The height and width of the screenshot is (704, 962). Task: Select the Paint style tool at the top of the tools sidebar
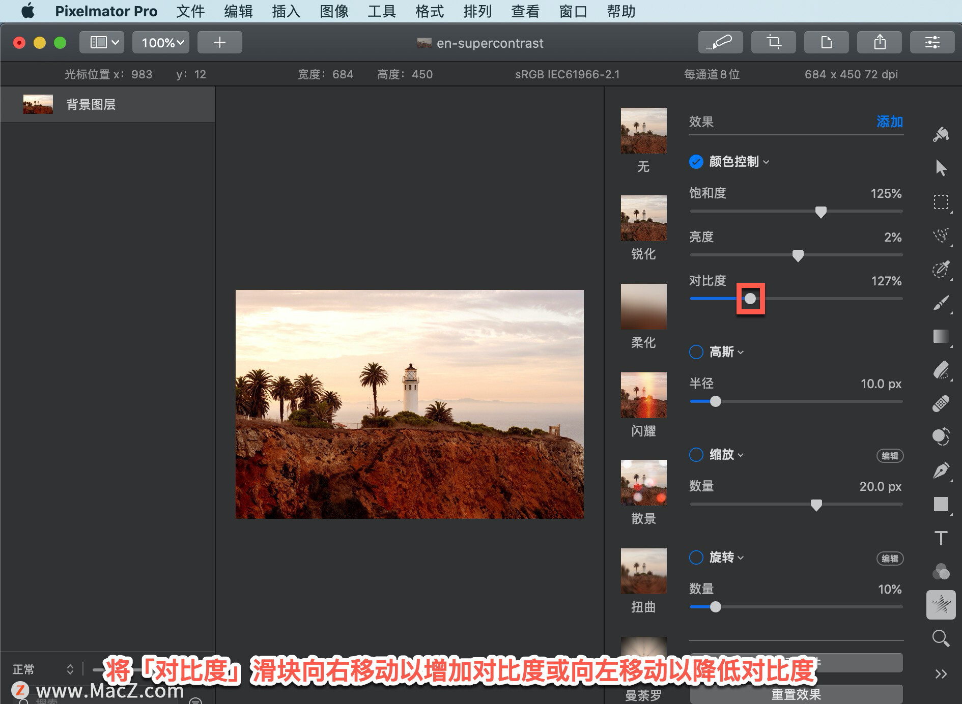click(x=941, y=134)
